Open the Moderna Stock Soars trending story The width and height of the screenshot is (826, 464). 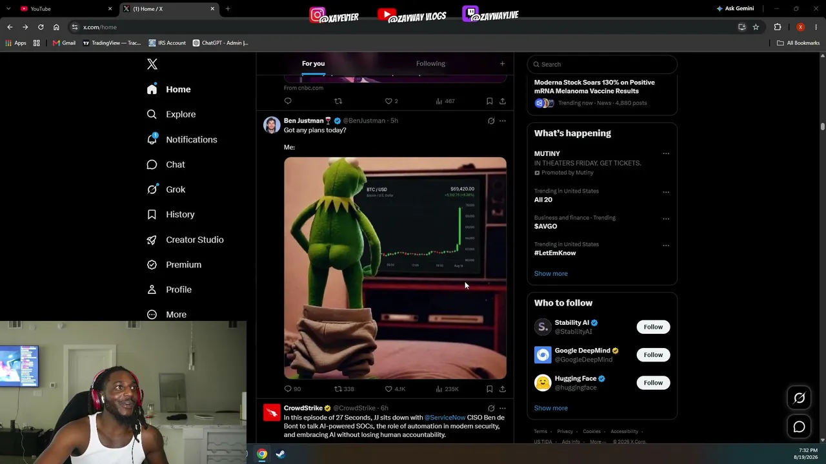(x=602, y=93)
